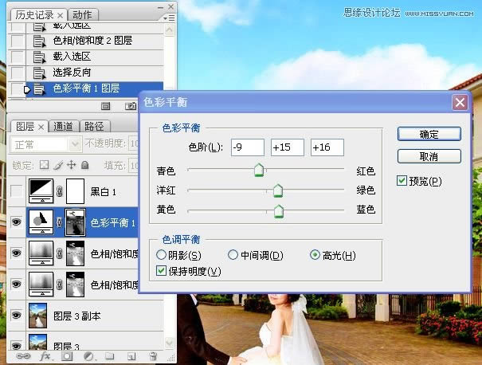This screenshot has width=482, height=365.
Task: Click the lock position move icon
Action: 71,165
